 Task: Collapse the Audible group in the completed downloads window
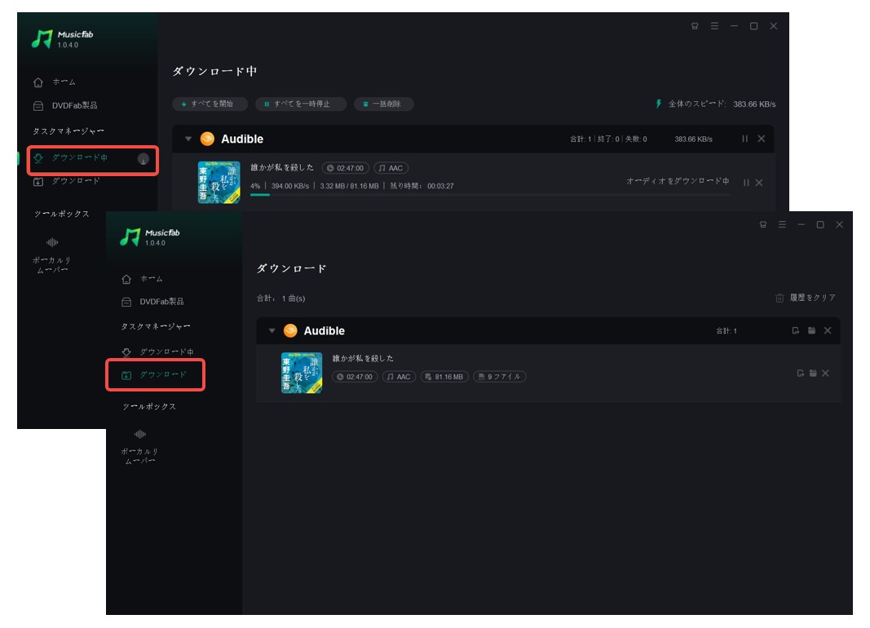(x=272, y=331)
